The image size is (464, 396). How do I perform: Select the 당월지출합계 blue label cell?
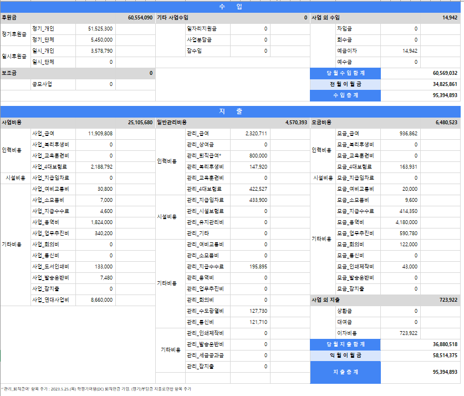coord(345,344)
